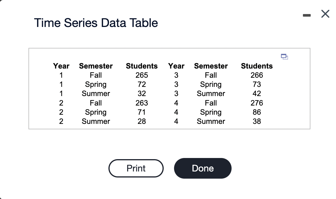Select the leftmost Students header
Image resolution: width=336 pixels, height=199 pixels.
point(142,66)
